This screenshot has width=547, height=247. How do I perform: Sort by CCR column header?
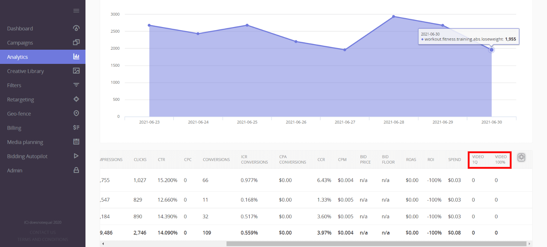(x=321, y=160)
